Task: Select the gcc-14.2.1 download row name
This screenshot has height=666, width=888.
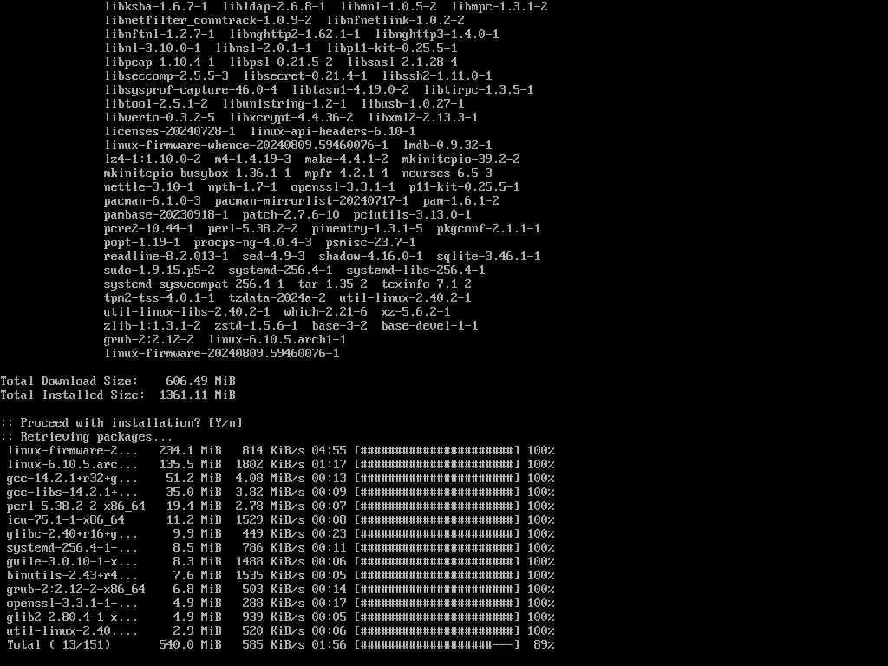Action: click(x=72, y=479)
